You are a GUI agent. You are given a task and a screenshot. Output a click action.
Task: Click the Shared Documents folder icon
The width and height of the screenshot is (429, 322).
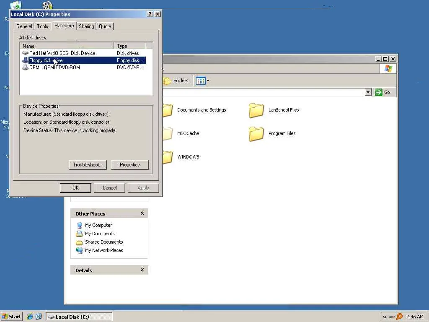coord(79,242)
